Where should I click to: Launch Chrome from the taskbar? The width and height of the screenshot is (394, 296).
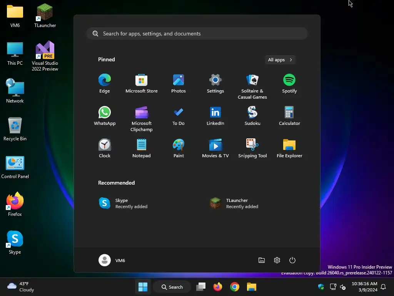tap(234, 287)
